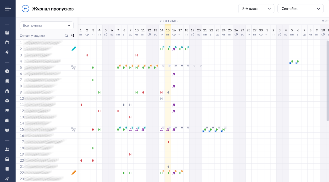The height and width of the screenshot is (182, 329).
Task: Sort the student list
Action: point(73,36)
